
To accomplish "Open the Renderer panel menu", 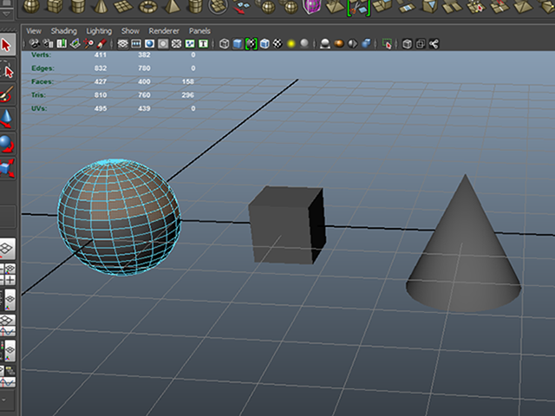I will coord(164,31).
